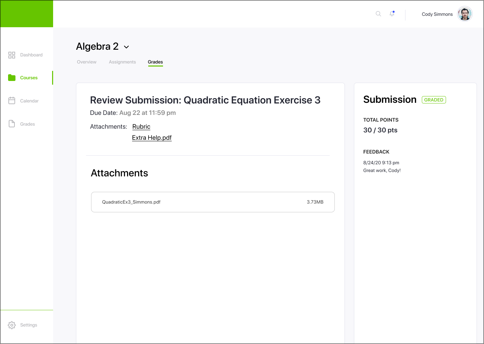Click the Cody Simmons username
Screen dimensions: 484x344
[x=437, y=14]
